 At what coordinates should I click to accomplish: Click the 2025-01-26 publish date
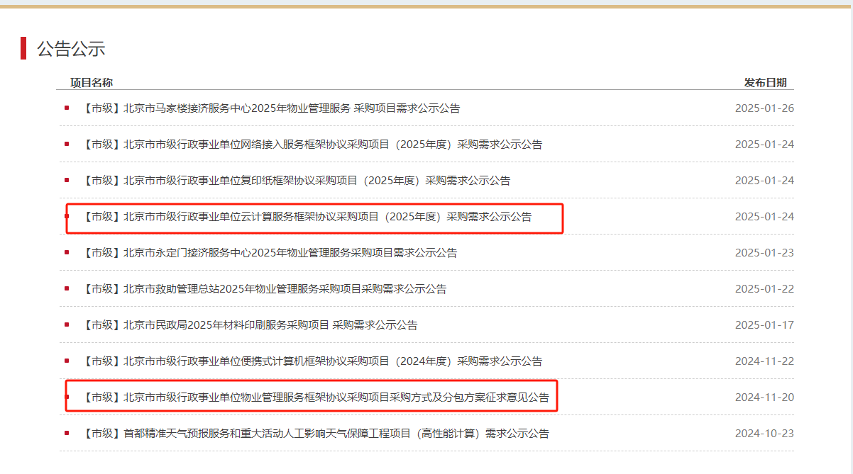click(764, 108)
